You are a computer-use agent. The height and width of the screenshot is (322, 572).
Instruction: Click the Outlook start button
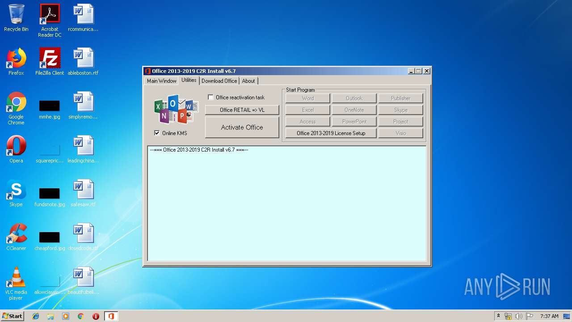[354, 98]
